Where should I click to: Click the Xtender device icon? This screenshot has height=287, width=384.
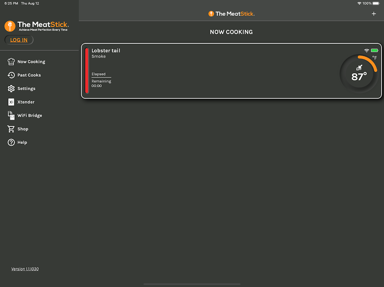tap(11, 102)
